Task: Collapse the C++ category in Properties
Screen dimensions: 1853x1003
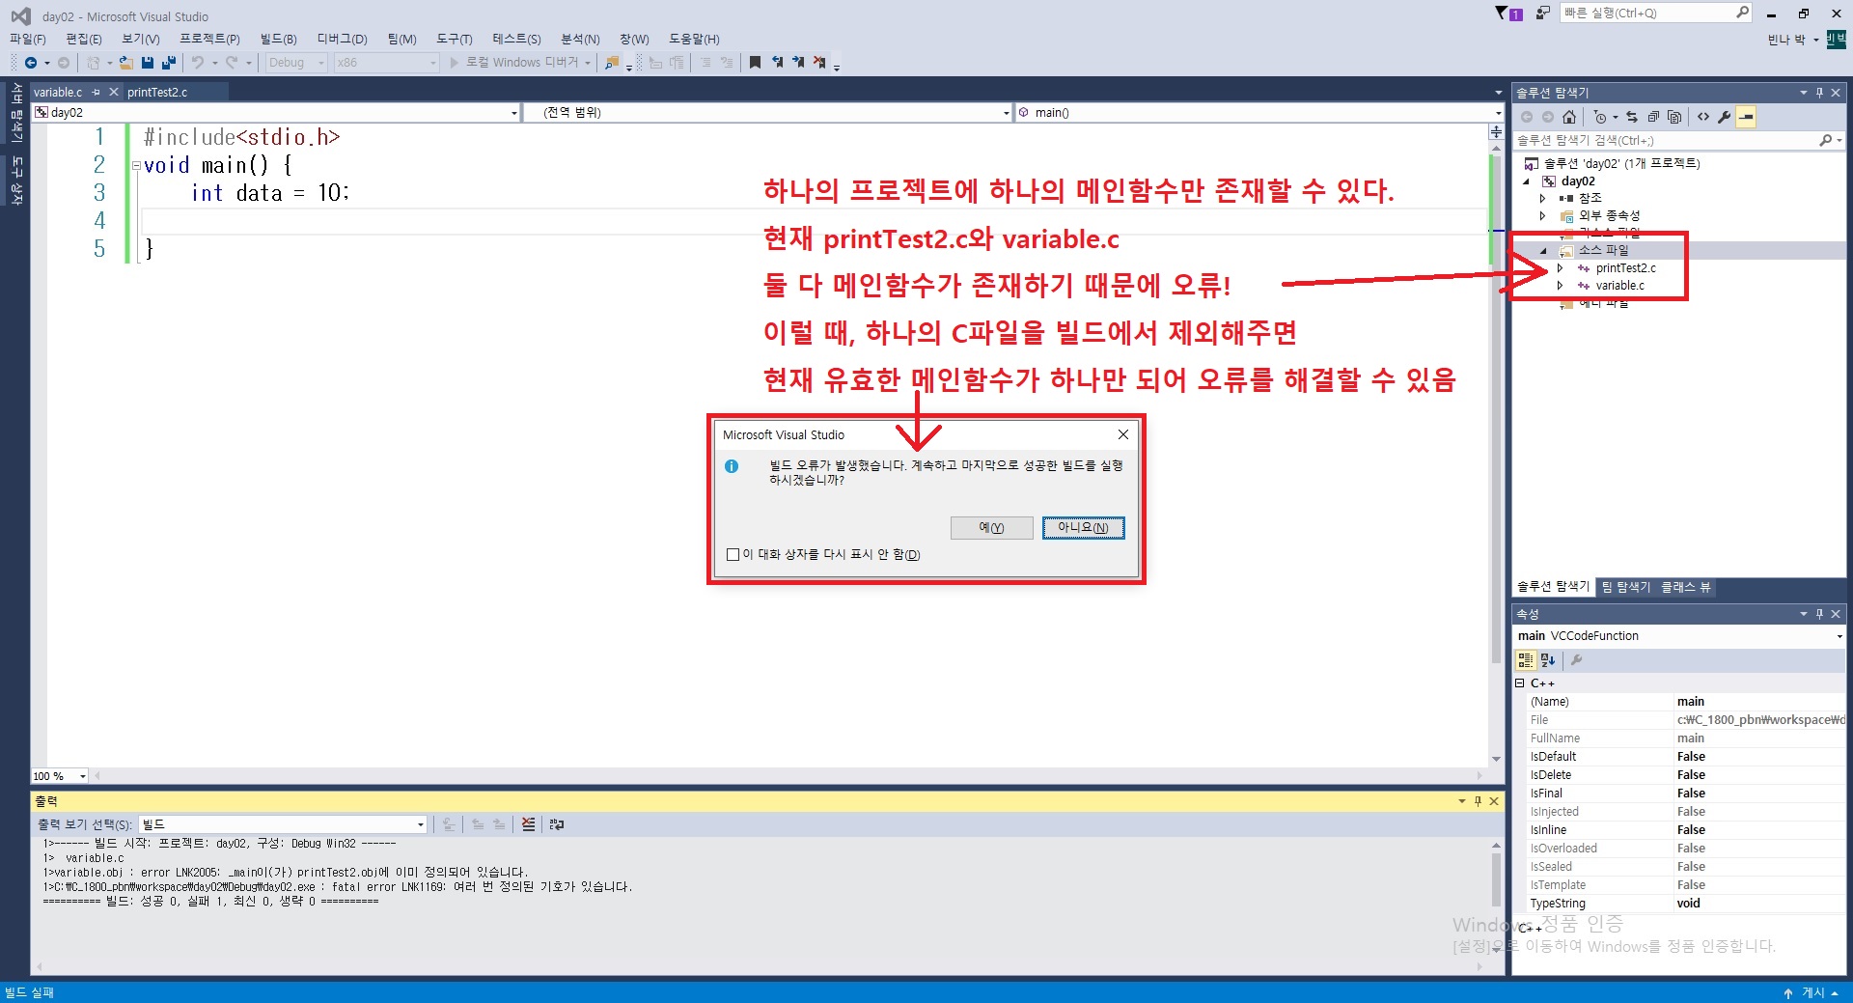Action: coord(1520,683)
